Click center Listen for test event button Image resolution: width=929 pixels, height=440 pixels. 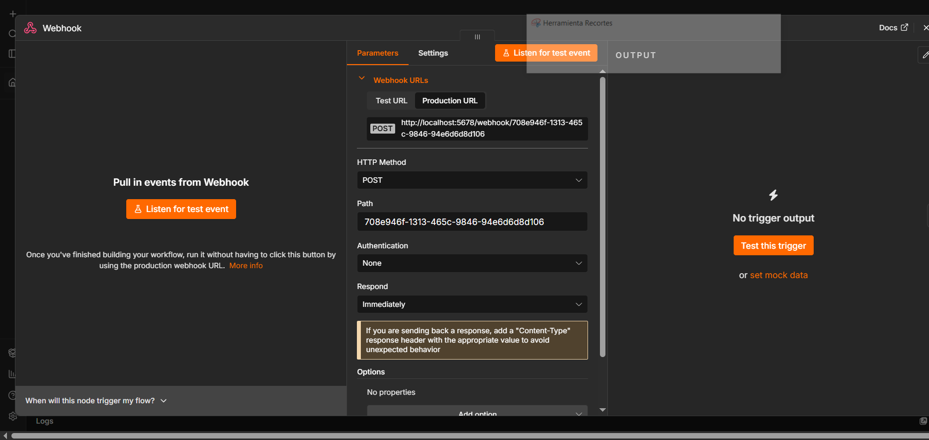pos(181,209)
